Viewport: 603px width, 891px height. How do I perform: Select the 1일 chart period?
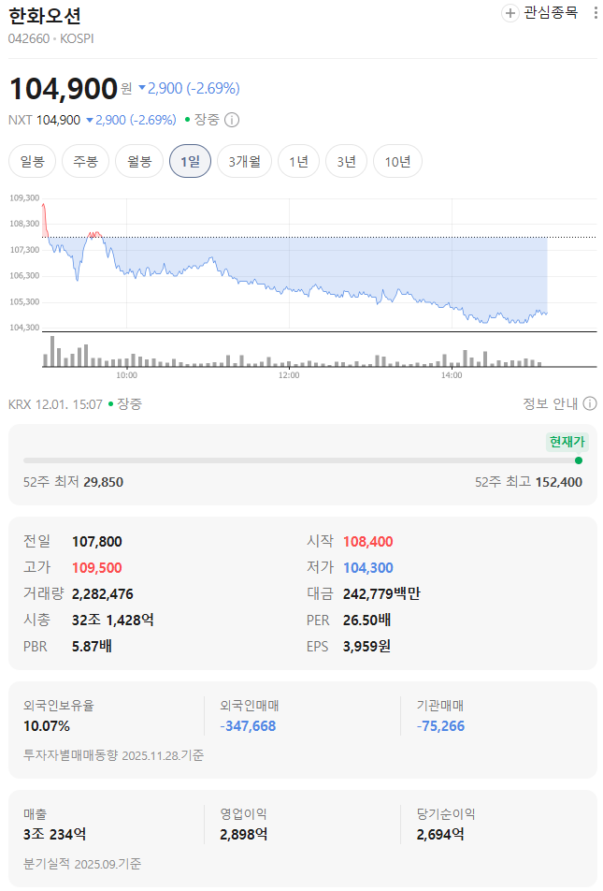[x=190, y=161]
